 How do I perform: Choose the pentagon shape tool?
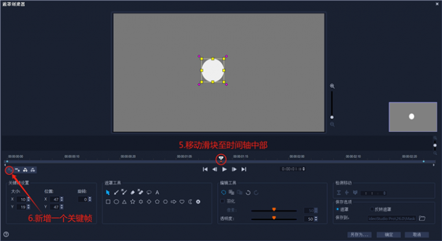157,202
